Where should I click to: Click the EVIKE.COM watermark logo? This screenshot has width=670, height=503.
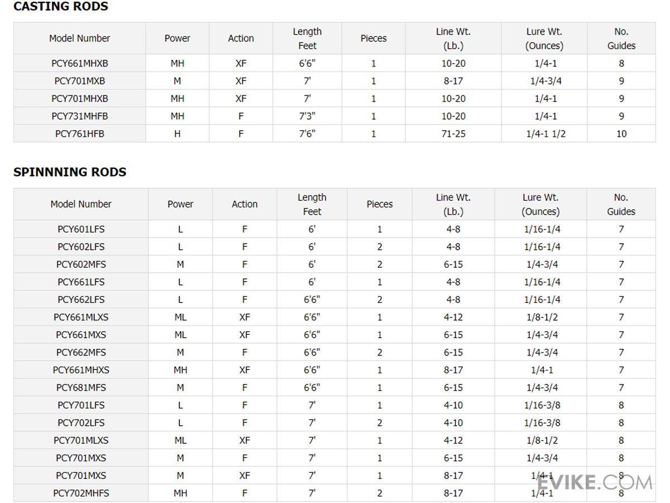click(x=594, y=482)
